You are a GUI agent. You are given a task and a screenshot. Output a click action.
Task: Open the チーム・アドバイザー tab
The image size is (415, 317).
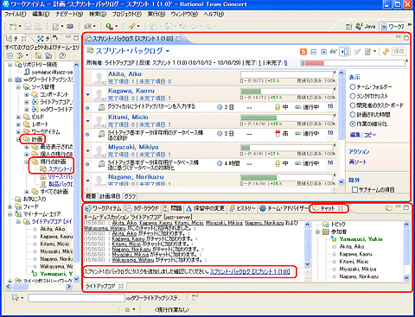284,208
